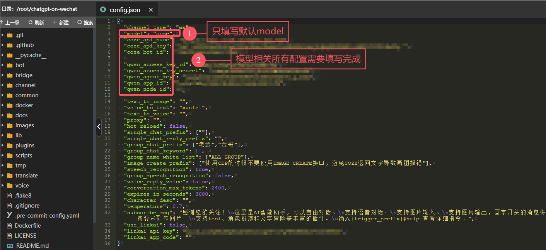Click the lib folder icon
This screenshot has width=546, height=250.
coord(10,135)
